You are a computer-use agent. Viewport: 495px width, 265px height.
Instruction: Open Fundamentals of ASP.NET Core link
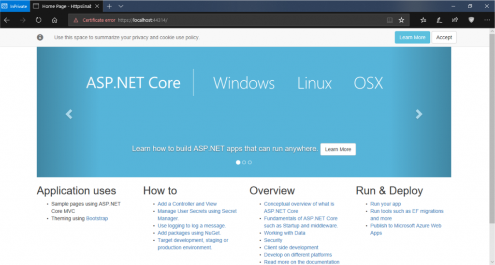301,222
